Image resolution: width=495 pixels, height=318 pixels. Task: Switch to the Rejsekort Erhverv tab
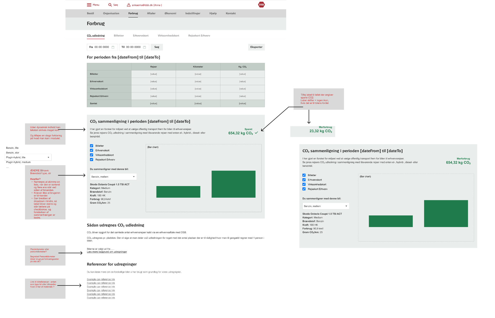(x=199, y=36)
